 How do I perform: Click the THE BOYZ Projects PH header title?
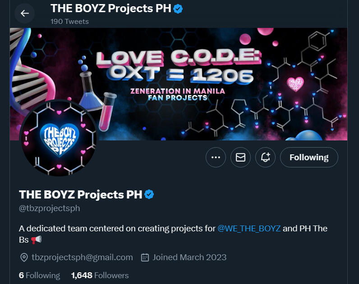(111, 9)
